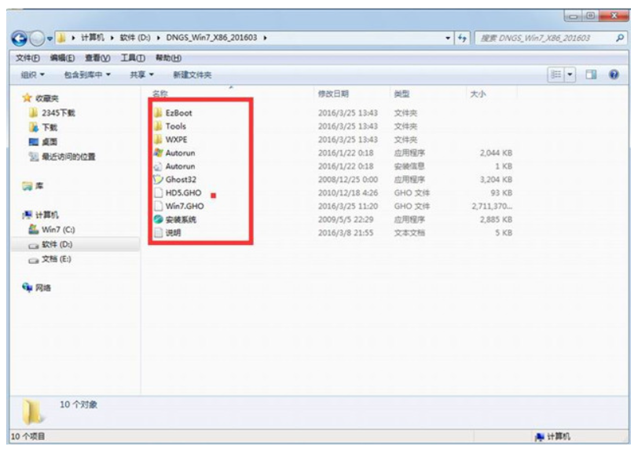Open the 查看(V) menu
Viewport: 638px width, 450px height.
pyautogui.click(x=97, y=58)
